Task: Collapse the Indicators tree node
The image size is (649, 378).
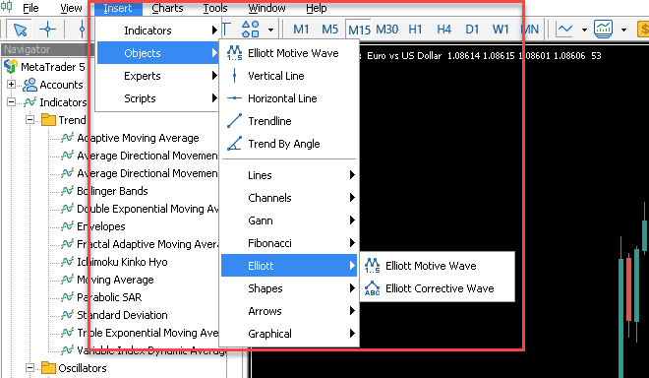Action: tap(11, 102)
